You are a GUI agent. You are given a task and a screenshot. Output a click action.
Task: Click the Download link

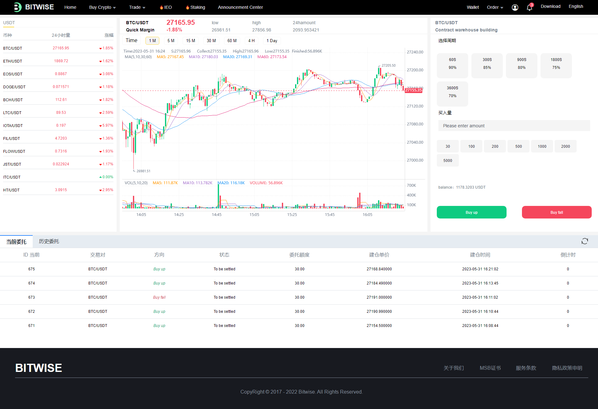(551, 6)
